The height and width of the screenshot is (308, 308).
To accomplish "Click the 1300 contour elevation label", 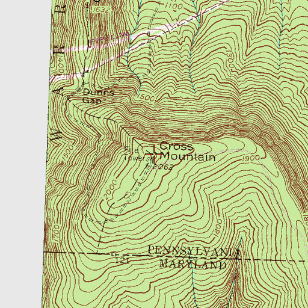I will pyautogui.click(x=230, y=60).
